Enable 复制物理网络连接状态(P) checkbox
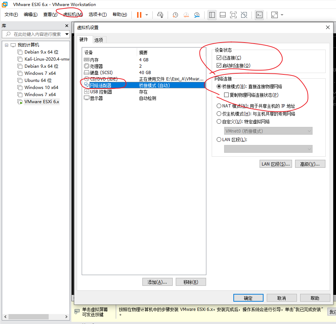The image size is (336, 324). click(x=226, y=95)
